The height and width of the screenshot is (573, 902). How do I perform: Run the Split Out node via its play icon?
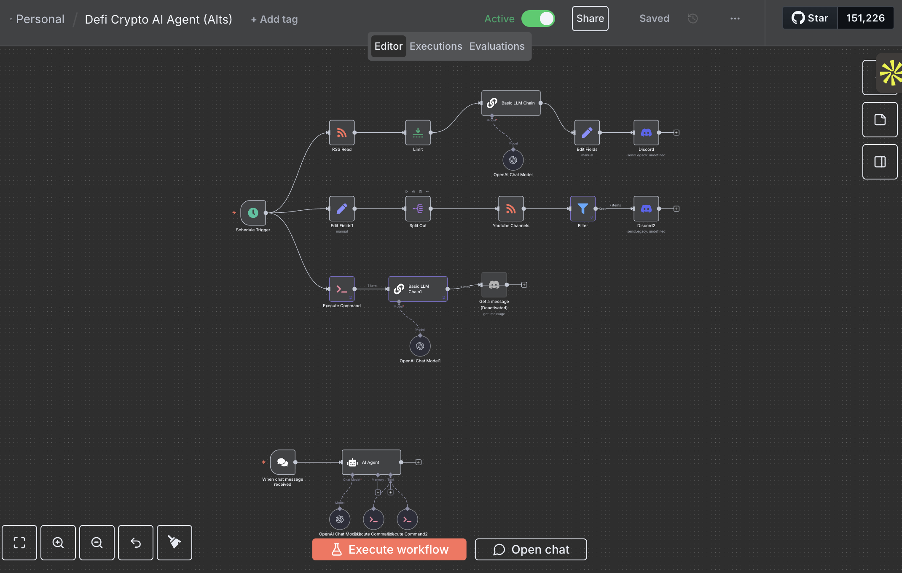pyautogui.click(x=406, y=191)
